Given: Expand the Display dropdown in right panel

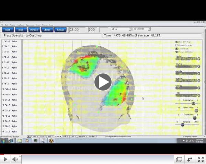Looking at the screenshot, I should pos(198,59).
